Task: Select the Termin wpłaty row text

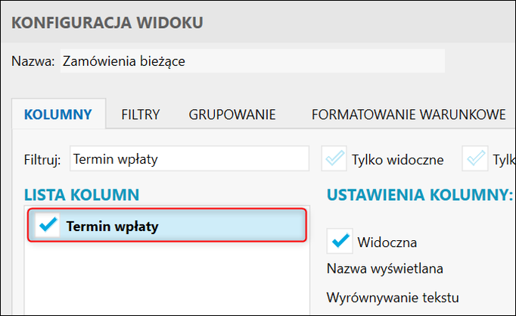Action: point(112,226)
